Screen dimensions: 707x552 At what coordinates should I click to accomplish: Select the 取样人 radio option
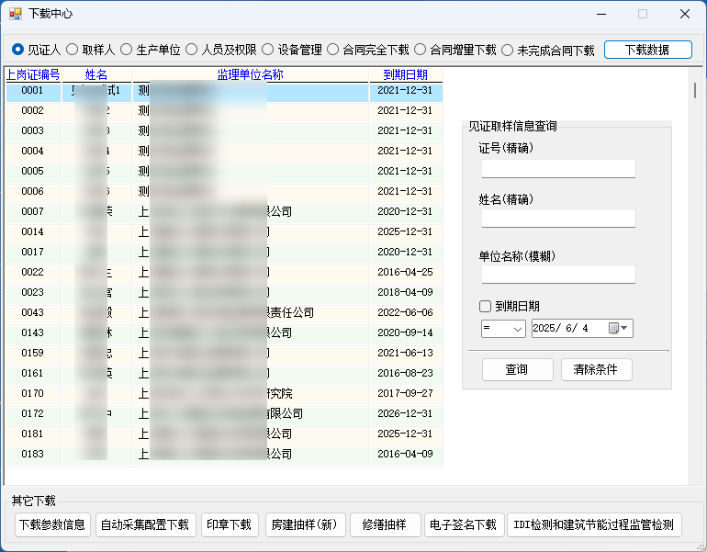click(x=72, y=51)
